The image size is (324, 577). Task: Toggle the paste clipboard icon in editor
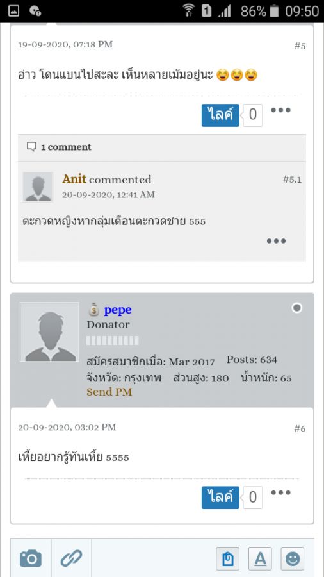227,559
